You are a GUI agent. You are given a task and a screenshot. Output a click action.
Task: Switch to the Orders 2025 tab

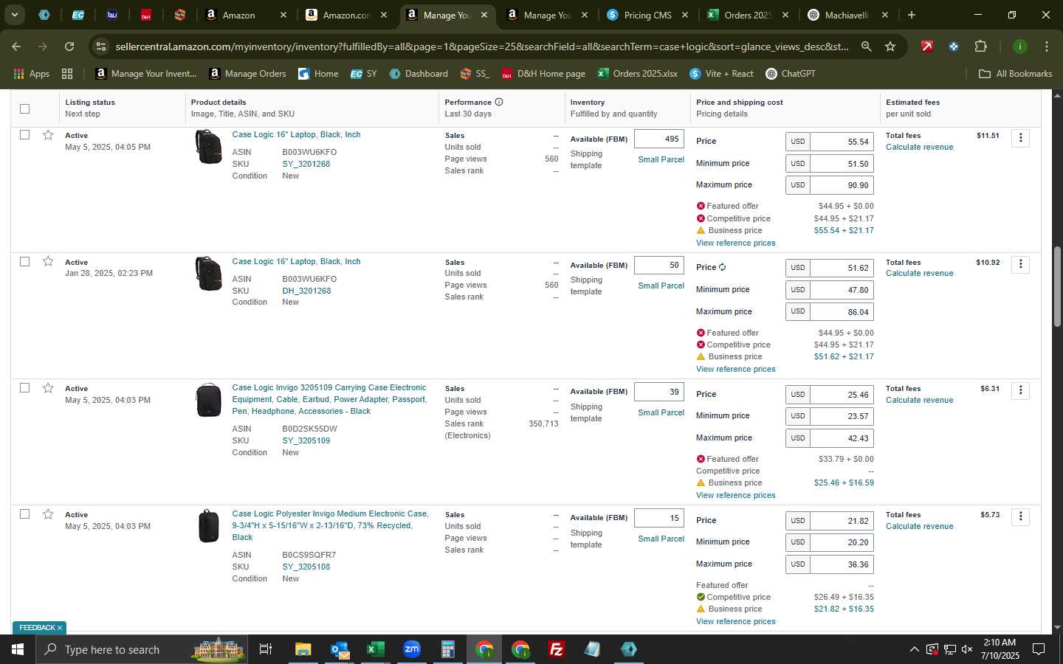(x=747, y=15)
